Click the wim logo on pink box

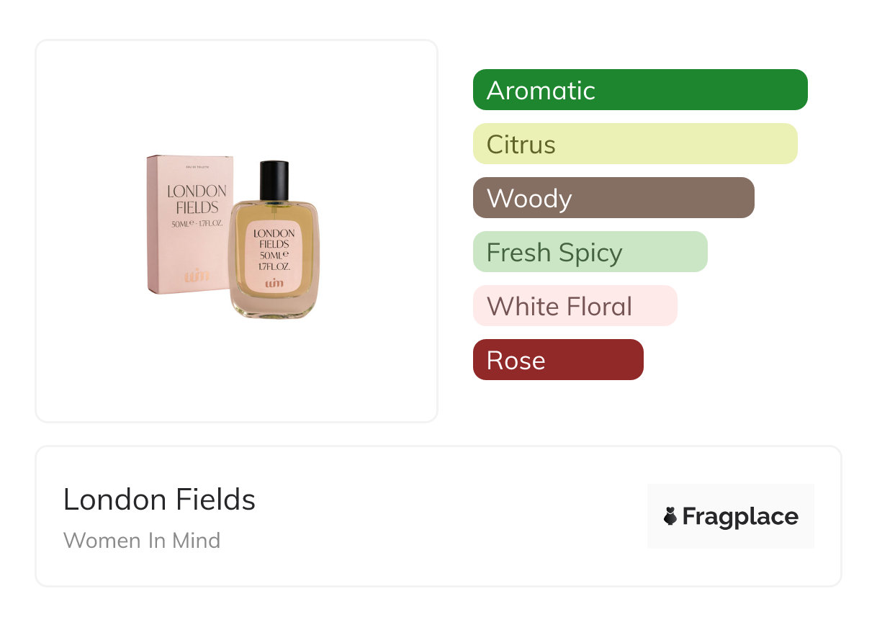197,275
